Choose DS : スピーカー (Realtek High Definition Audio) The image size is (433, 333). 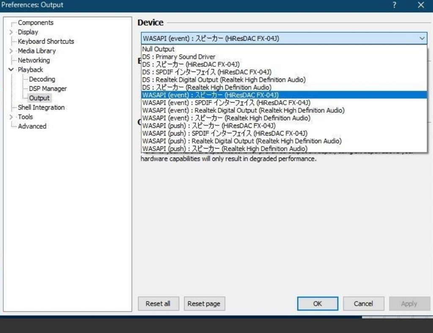click(284, 87)
